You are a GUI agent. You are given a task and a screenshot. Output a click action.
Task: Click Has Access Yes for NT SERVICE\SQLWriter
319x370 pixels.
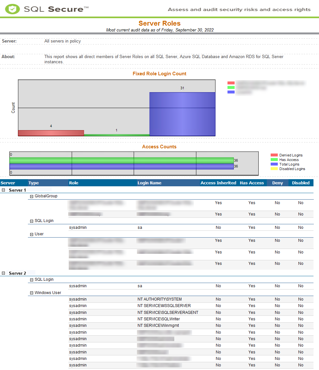pos(252,319)
